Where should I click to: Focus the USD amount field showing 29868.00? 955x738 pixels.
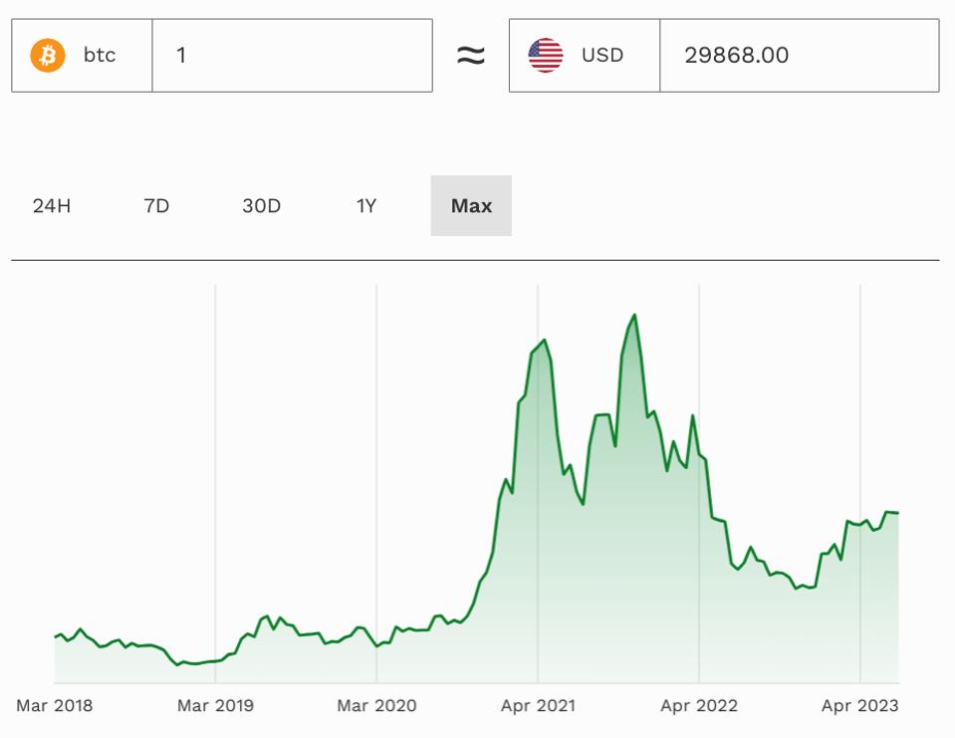[798, 55]
